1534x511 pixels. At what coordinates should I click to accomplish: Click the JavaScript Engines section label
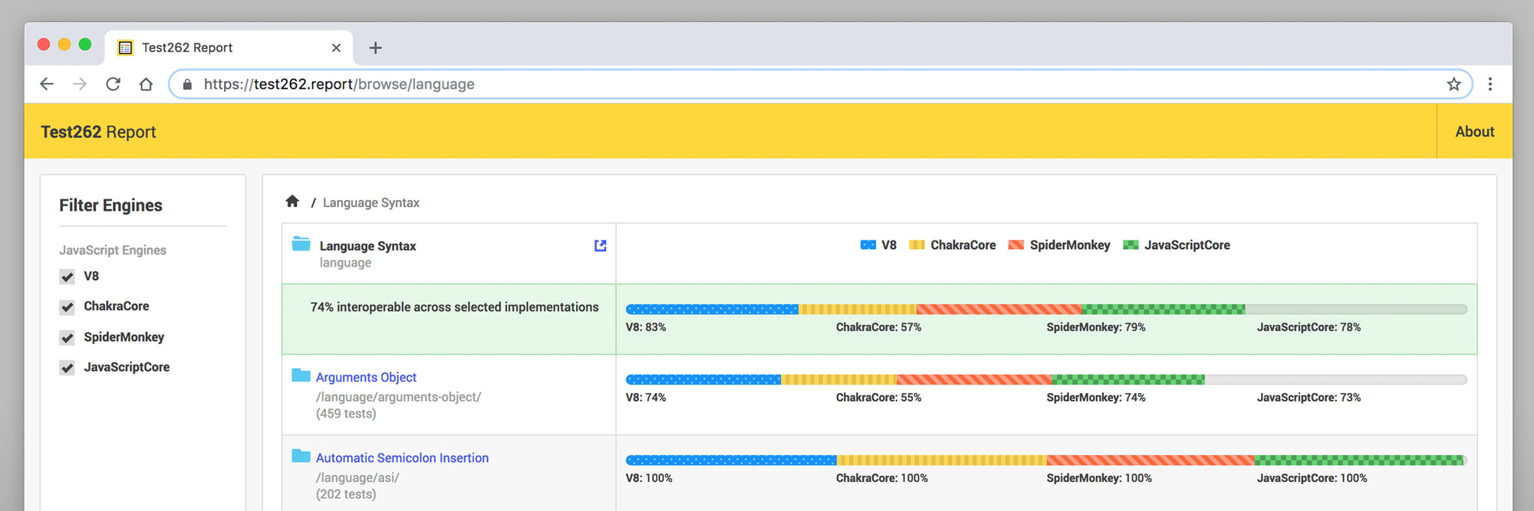coord(113,251)
